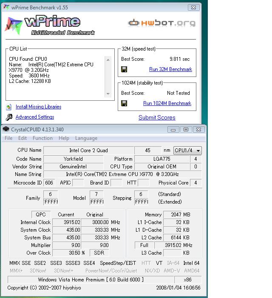This screenshot has height=298, width=272.
Task: Click the System Clock current value 435.00
Action: click(66, 230)
